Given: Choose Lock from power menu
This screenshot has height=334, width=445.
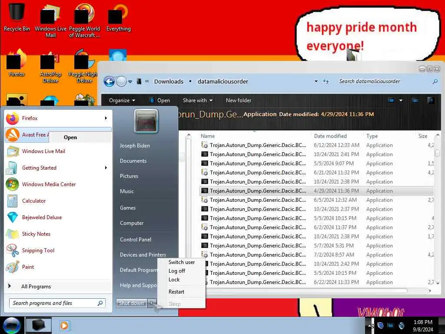Looking at the screenshot, I should pos(174,280).
